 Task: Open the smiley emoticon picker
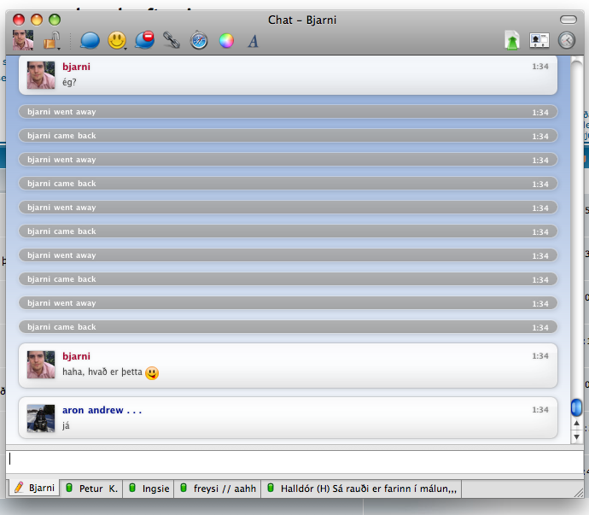point(117,40)
